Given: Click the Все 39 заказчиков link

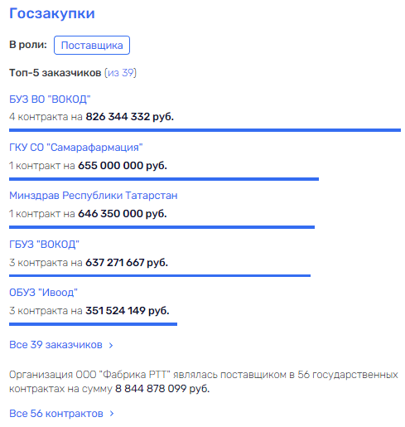Looking at the screenshot, I should pos(55,345).
